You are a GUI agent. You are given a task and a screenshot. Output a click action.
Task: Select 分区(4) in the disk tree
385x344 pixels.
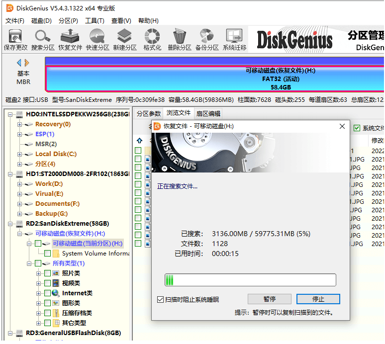pyautogui.click(x=45, y=164)
